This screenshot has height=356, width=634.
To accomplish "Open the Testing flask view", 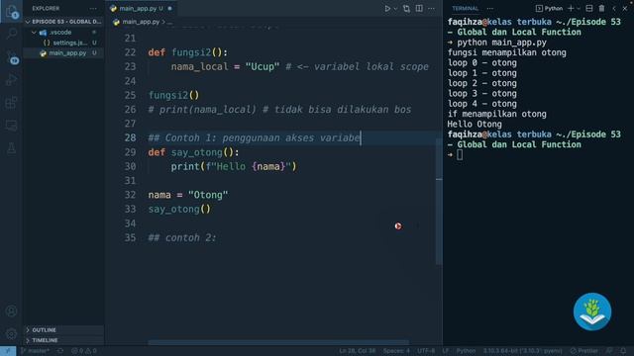I will 11,148.
